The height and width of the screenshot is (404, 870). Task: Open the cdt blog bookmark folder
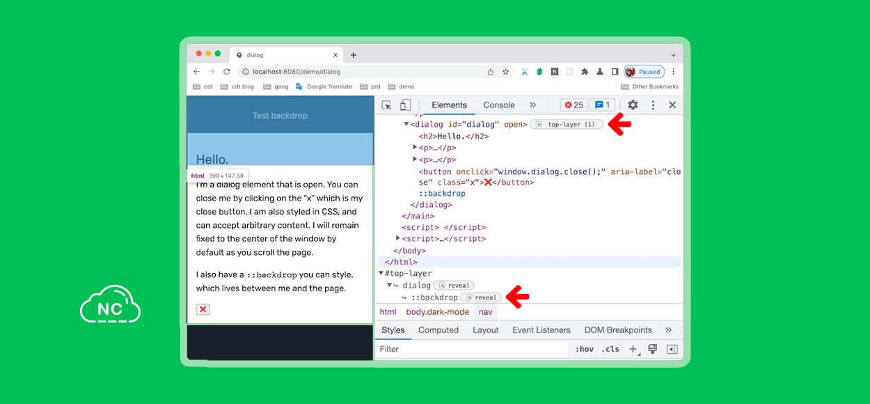tap(237, 87)
